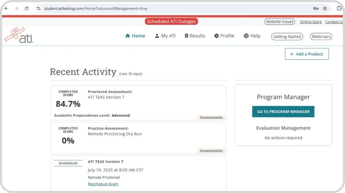Click the lifebuoy icon beside Help

click(246, 36)
